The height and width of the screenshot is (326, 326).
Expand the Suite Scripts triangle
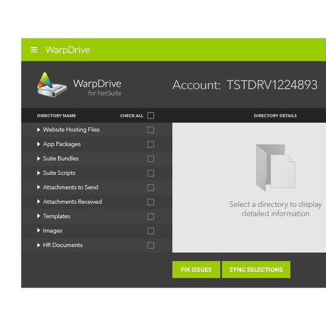(x=38, y=173)
